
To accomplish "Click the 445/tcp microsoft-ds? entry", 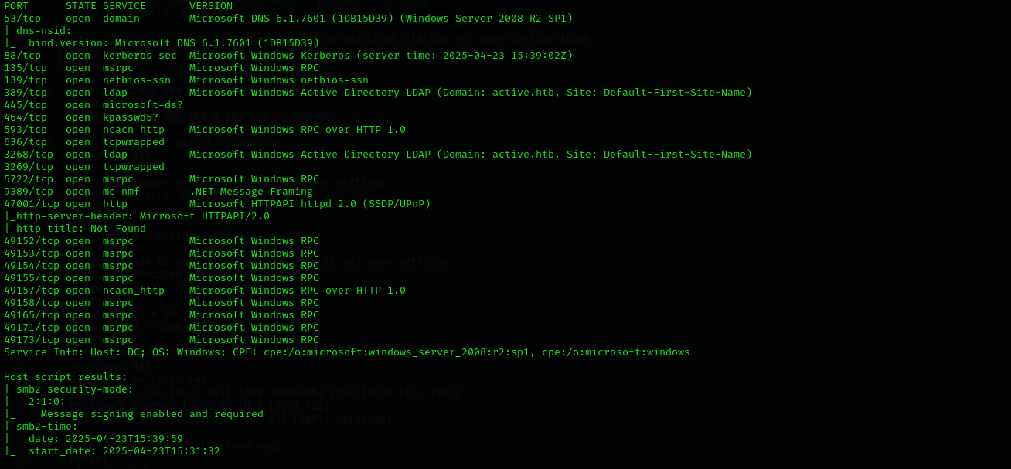I will click(94, 105).
